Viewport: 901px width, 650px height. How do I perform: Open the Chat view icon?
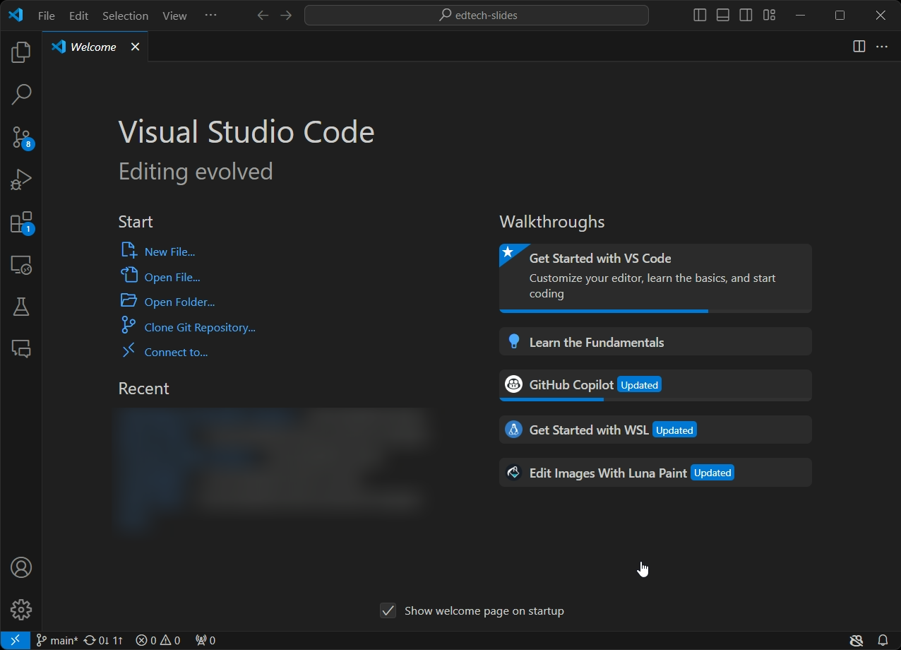point(21,349)
